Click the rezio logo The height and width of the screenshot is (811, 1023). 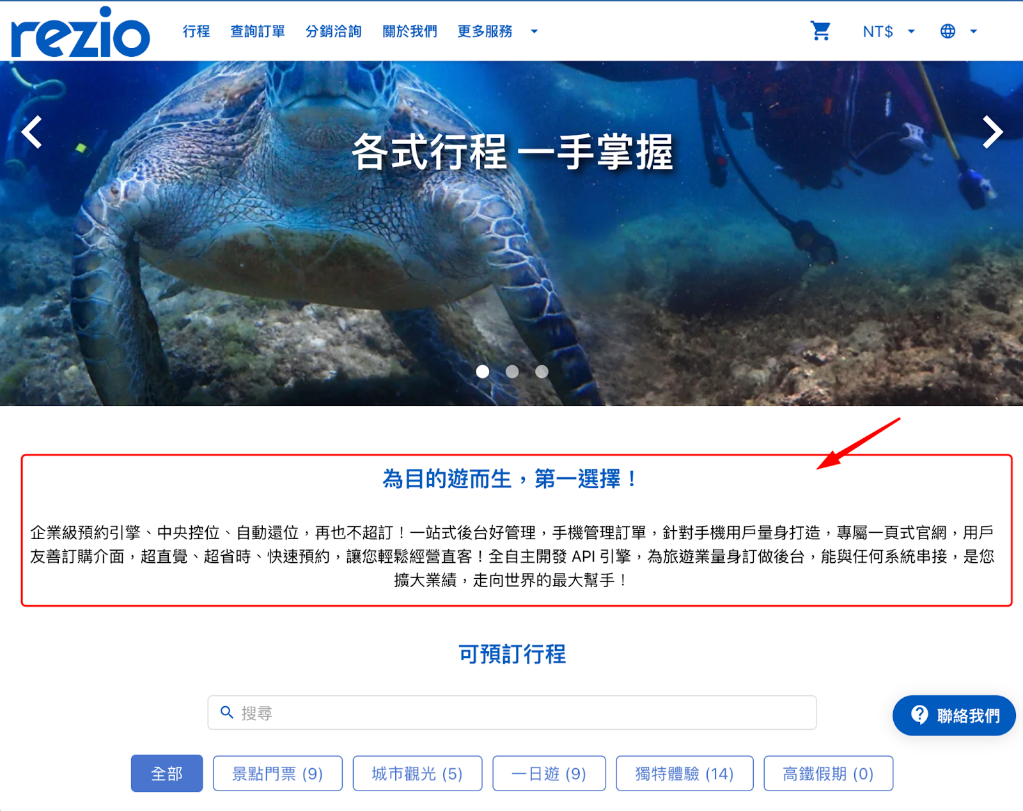click(81, 32)
